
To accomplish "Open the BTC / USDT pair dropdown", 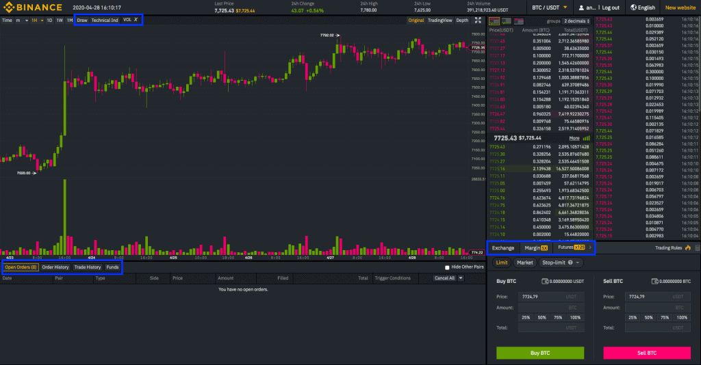I will click(x=550, y=8).
